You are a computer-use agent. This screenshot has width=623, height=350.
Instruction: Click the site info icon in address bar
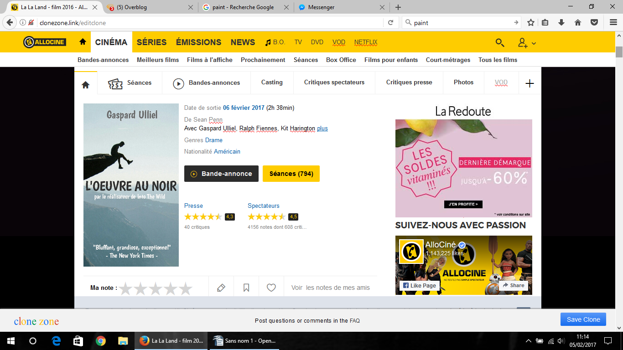click(23, 22)
